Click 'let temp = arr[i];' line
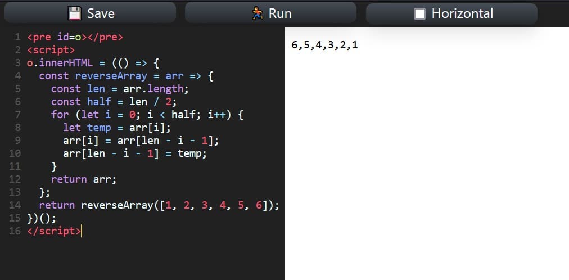 coord(117,128)
